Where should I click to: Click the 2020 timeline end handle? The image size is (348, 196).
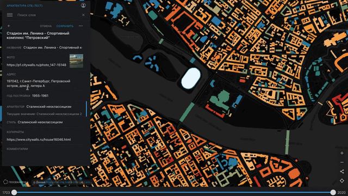coord(333,192)
